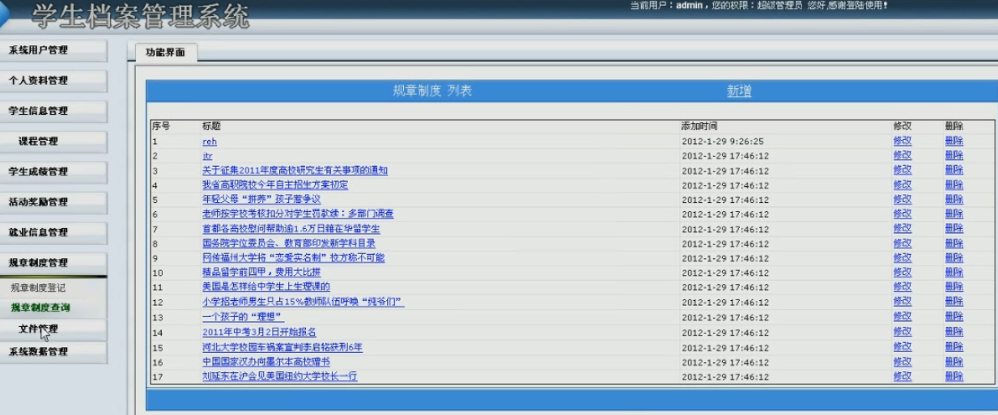The height and width of the screenshot is (415, 998).
Task: Click 删除 for row 10
Action: pos(953,273)
